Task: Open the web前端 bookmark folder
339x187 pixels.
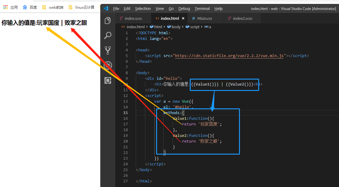Action: coord(53,7)
